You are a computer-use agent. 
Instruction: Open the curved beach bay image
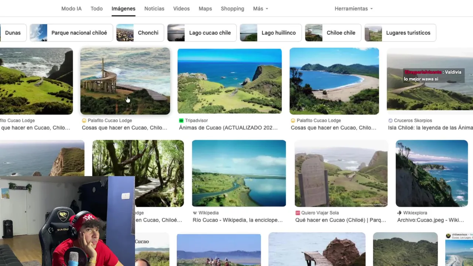(x=334, y=81)
